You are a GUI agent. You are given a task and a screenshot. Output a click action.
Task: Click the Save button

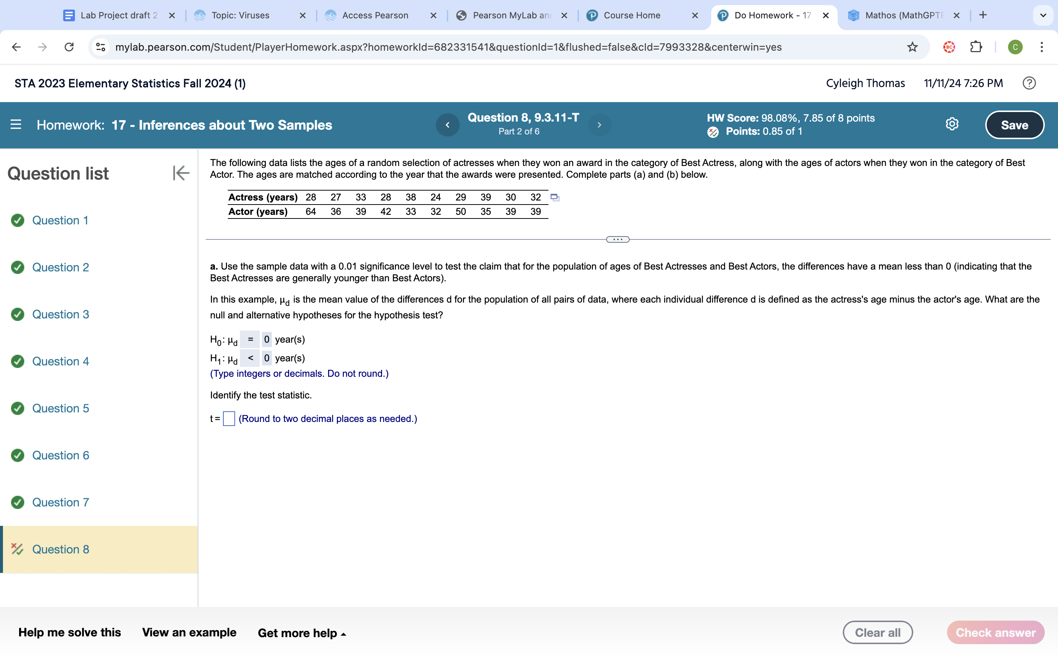[x=1014, y=125]
